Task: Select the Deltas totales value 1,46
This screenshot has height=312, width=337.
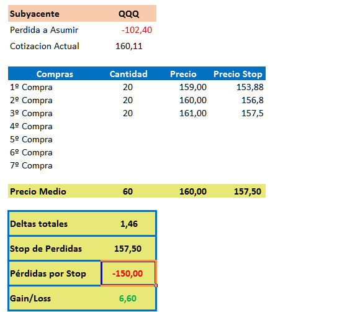Action: [129, 224]
